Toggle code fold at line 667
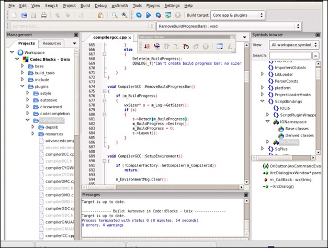Viewport: 328px width, 248px height. [x=105, y=54]
